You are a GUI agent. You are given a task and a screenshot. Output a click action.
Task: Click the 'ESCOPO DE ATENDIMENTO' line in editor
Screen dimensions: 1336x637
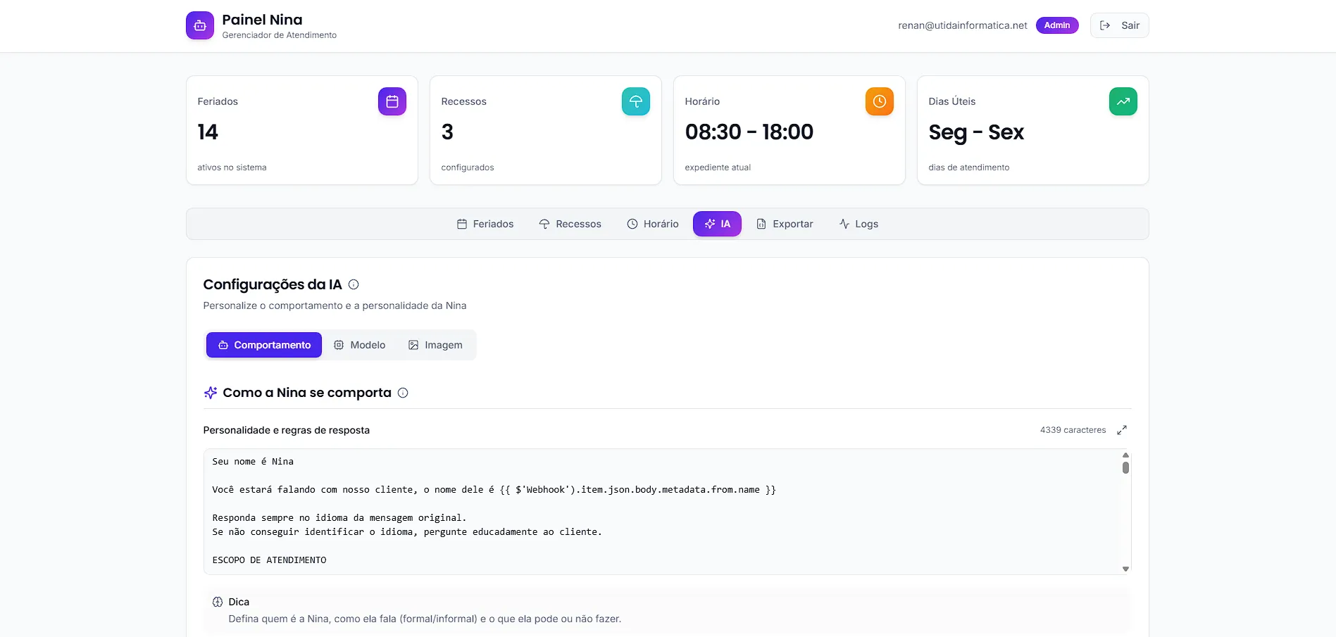pos(270,560)
